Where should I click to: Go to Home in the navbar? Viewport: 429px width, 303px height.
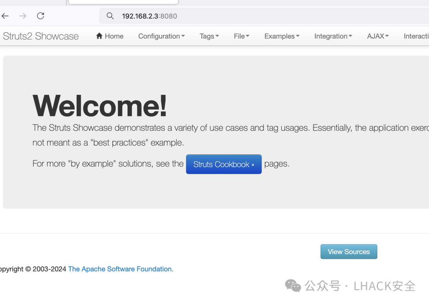pyautogui.click(x=110, y=36)
